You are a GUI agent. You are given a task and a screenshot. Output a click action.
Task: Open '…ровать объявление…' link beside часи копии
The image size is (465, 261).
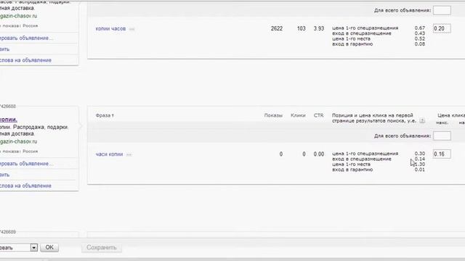point(26,164)
